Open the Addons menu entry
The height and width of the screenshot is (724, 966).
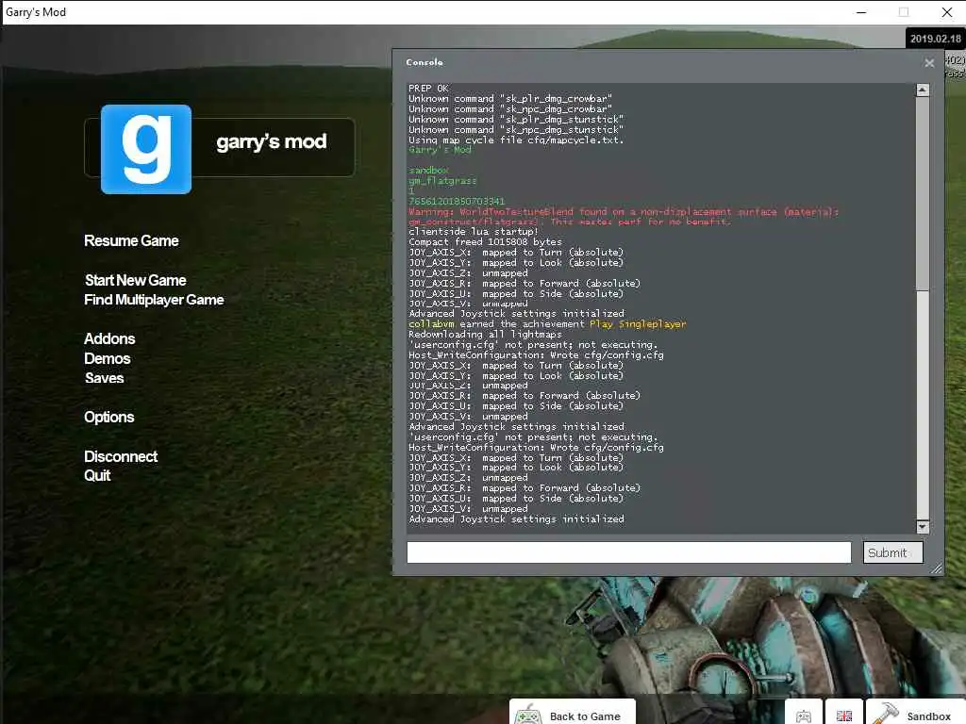pyautogui.click(x=109, y=338)
